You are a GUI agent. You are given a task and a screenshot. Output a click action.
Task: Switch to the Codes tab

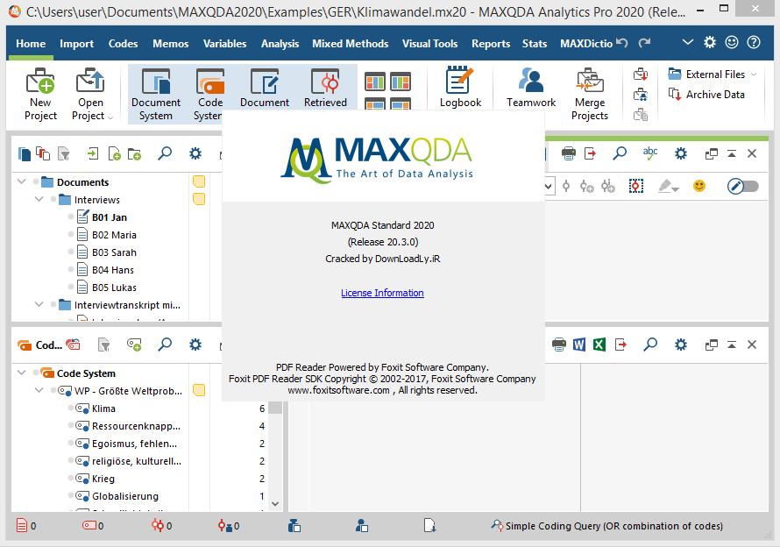(123, 44)
